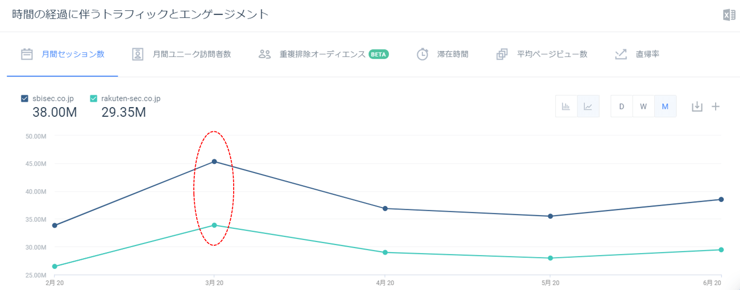Switch to bar chart view icon

[x=566, y=106]
